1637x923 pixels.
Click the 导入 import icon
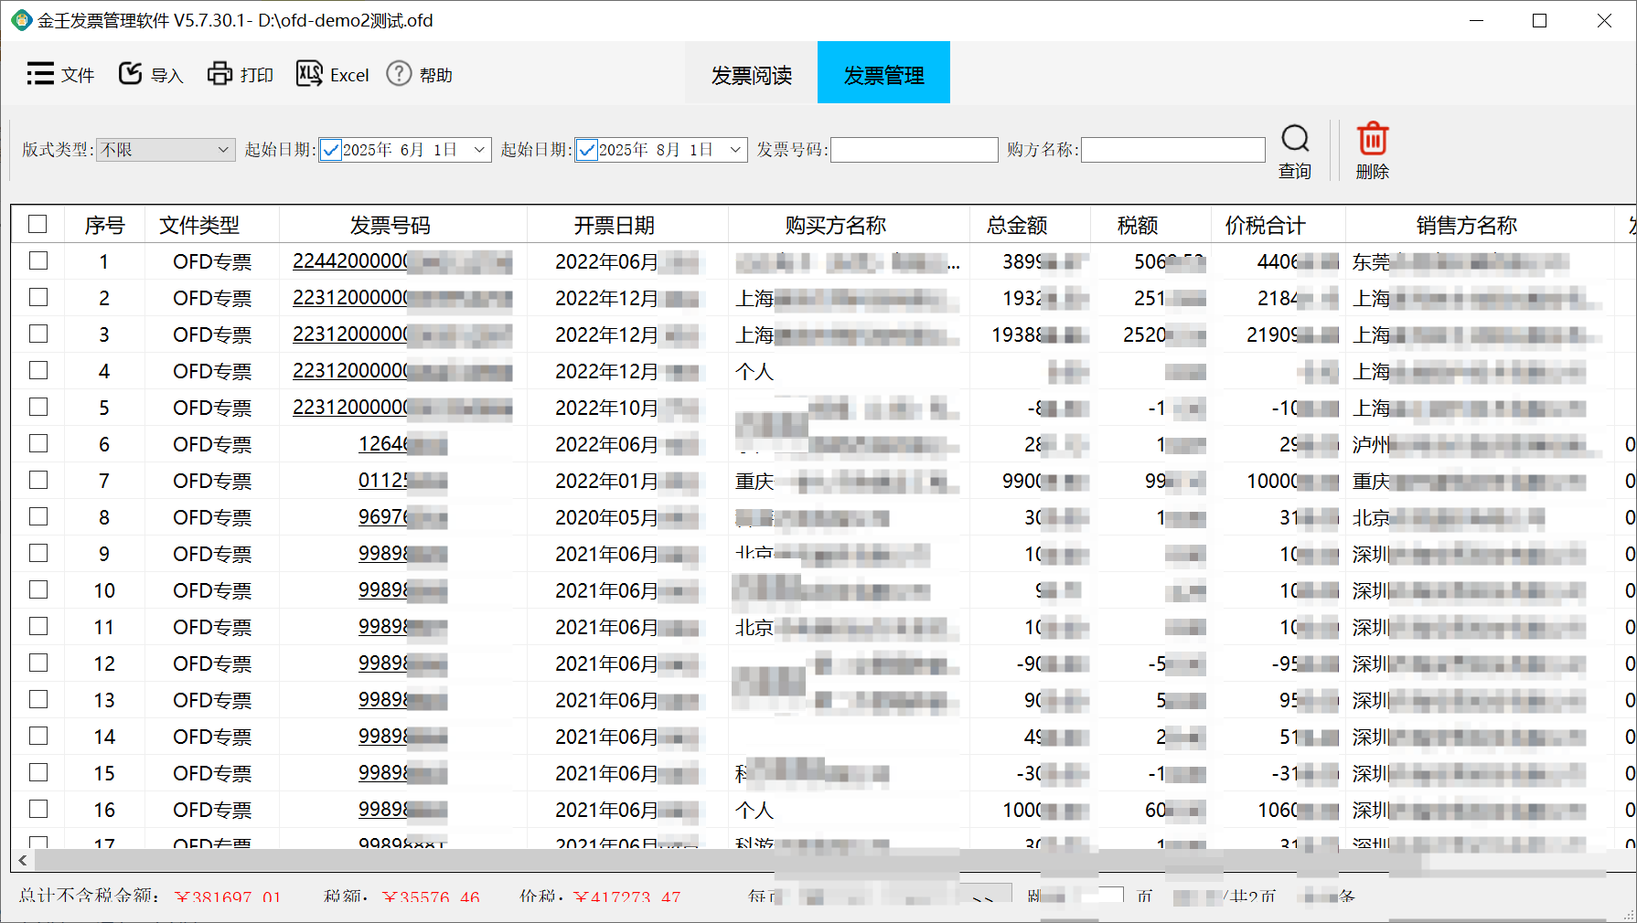131,74
